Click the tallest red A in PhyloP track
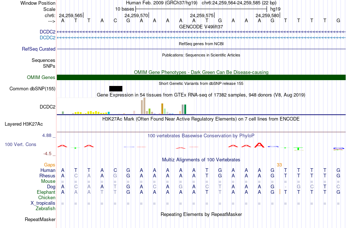Viewport: 346px width, 228px height. (259, 145)
